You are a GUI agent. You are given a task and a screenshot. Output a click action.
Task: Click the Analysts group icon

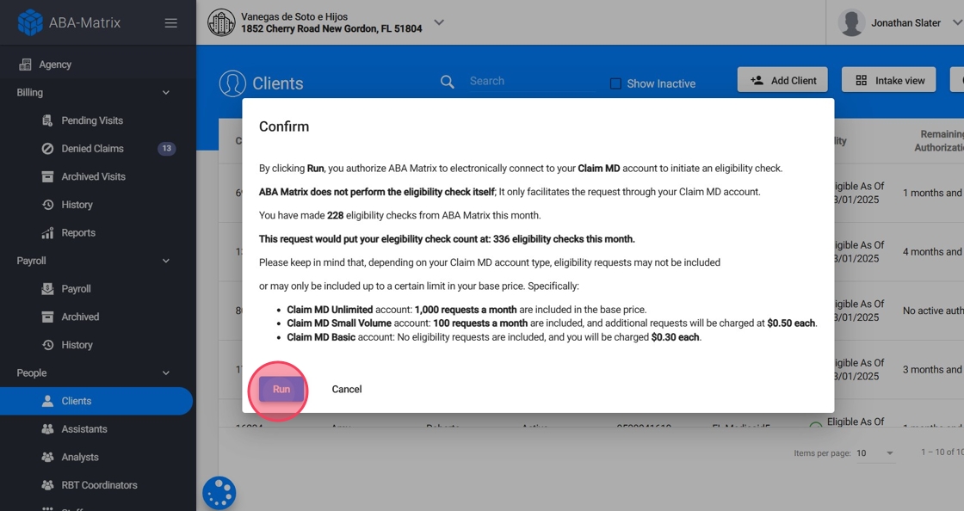click(47, 457)
